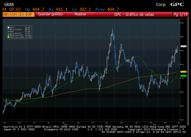The image size is (191, 137).
Task: Click the 484.061 max value in legend
Action: (28, 29)
